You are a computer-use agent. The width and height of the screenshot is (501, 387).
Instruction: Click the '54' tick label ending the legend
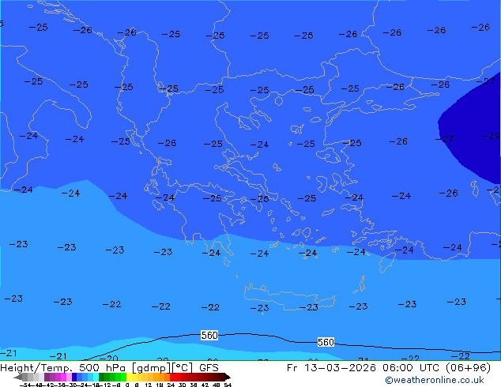[228, 385]
